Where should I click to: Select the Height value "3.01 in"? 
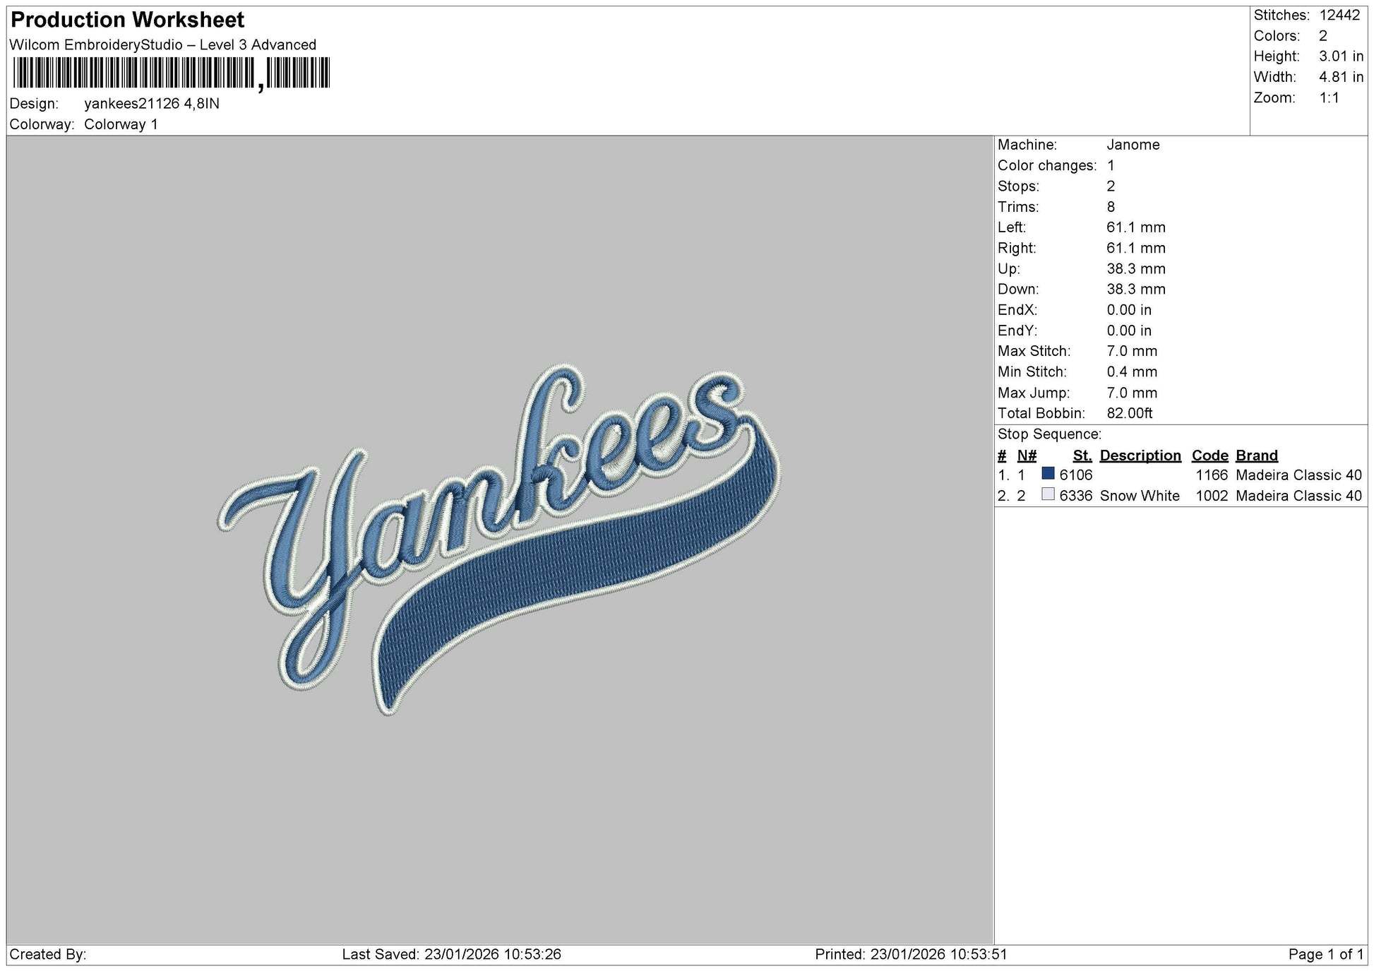pyautogui.click(x=1341, y=56)
